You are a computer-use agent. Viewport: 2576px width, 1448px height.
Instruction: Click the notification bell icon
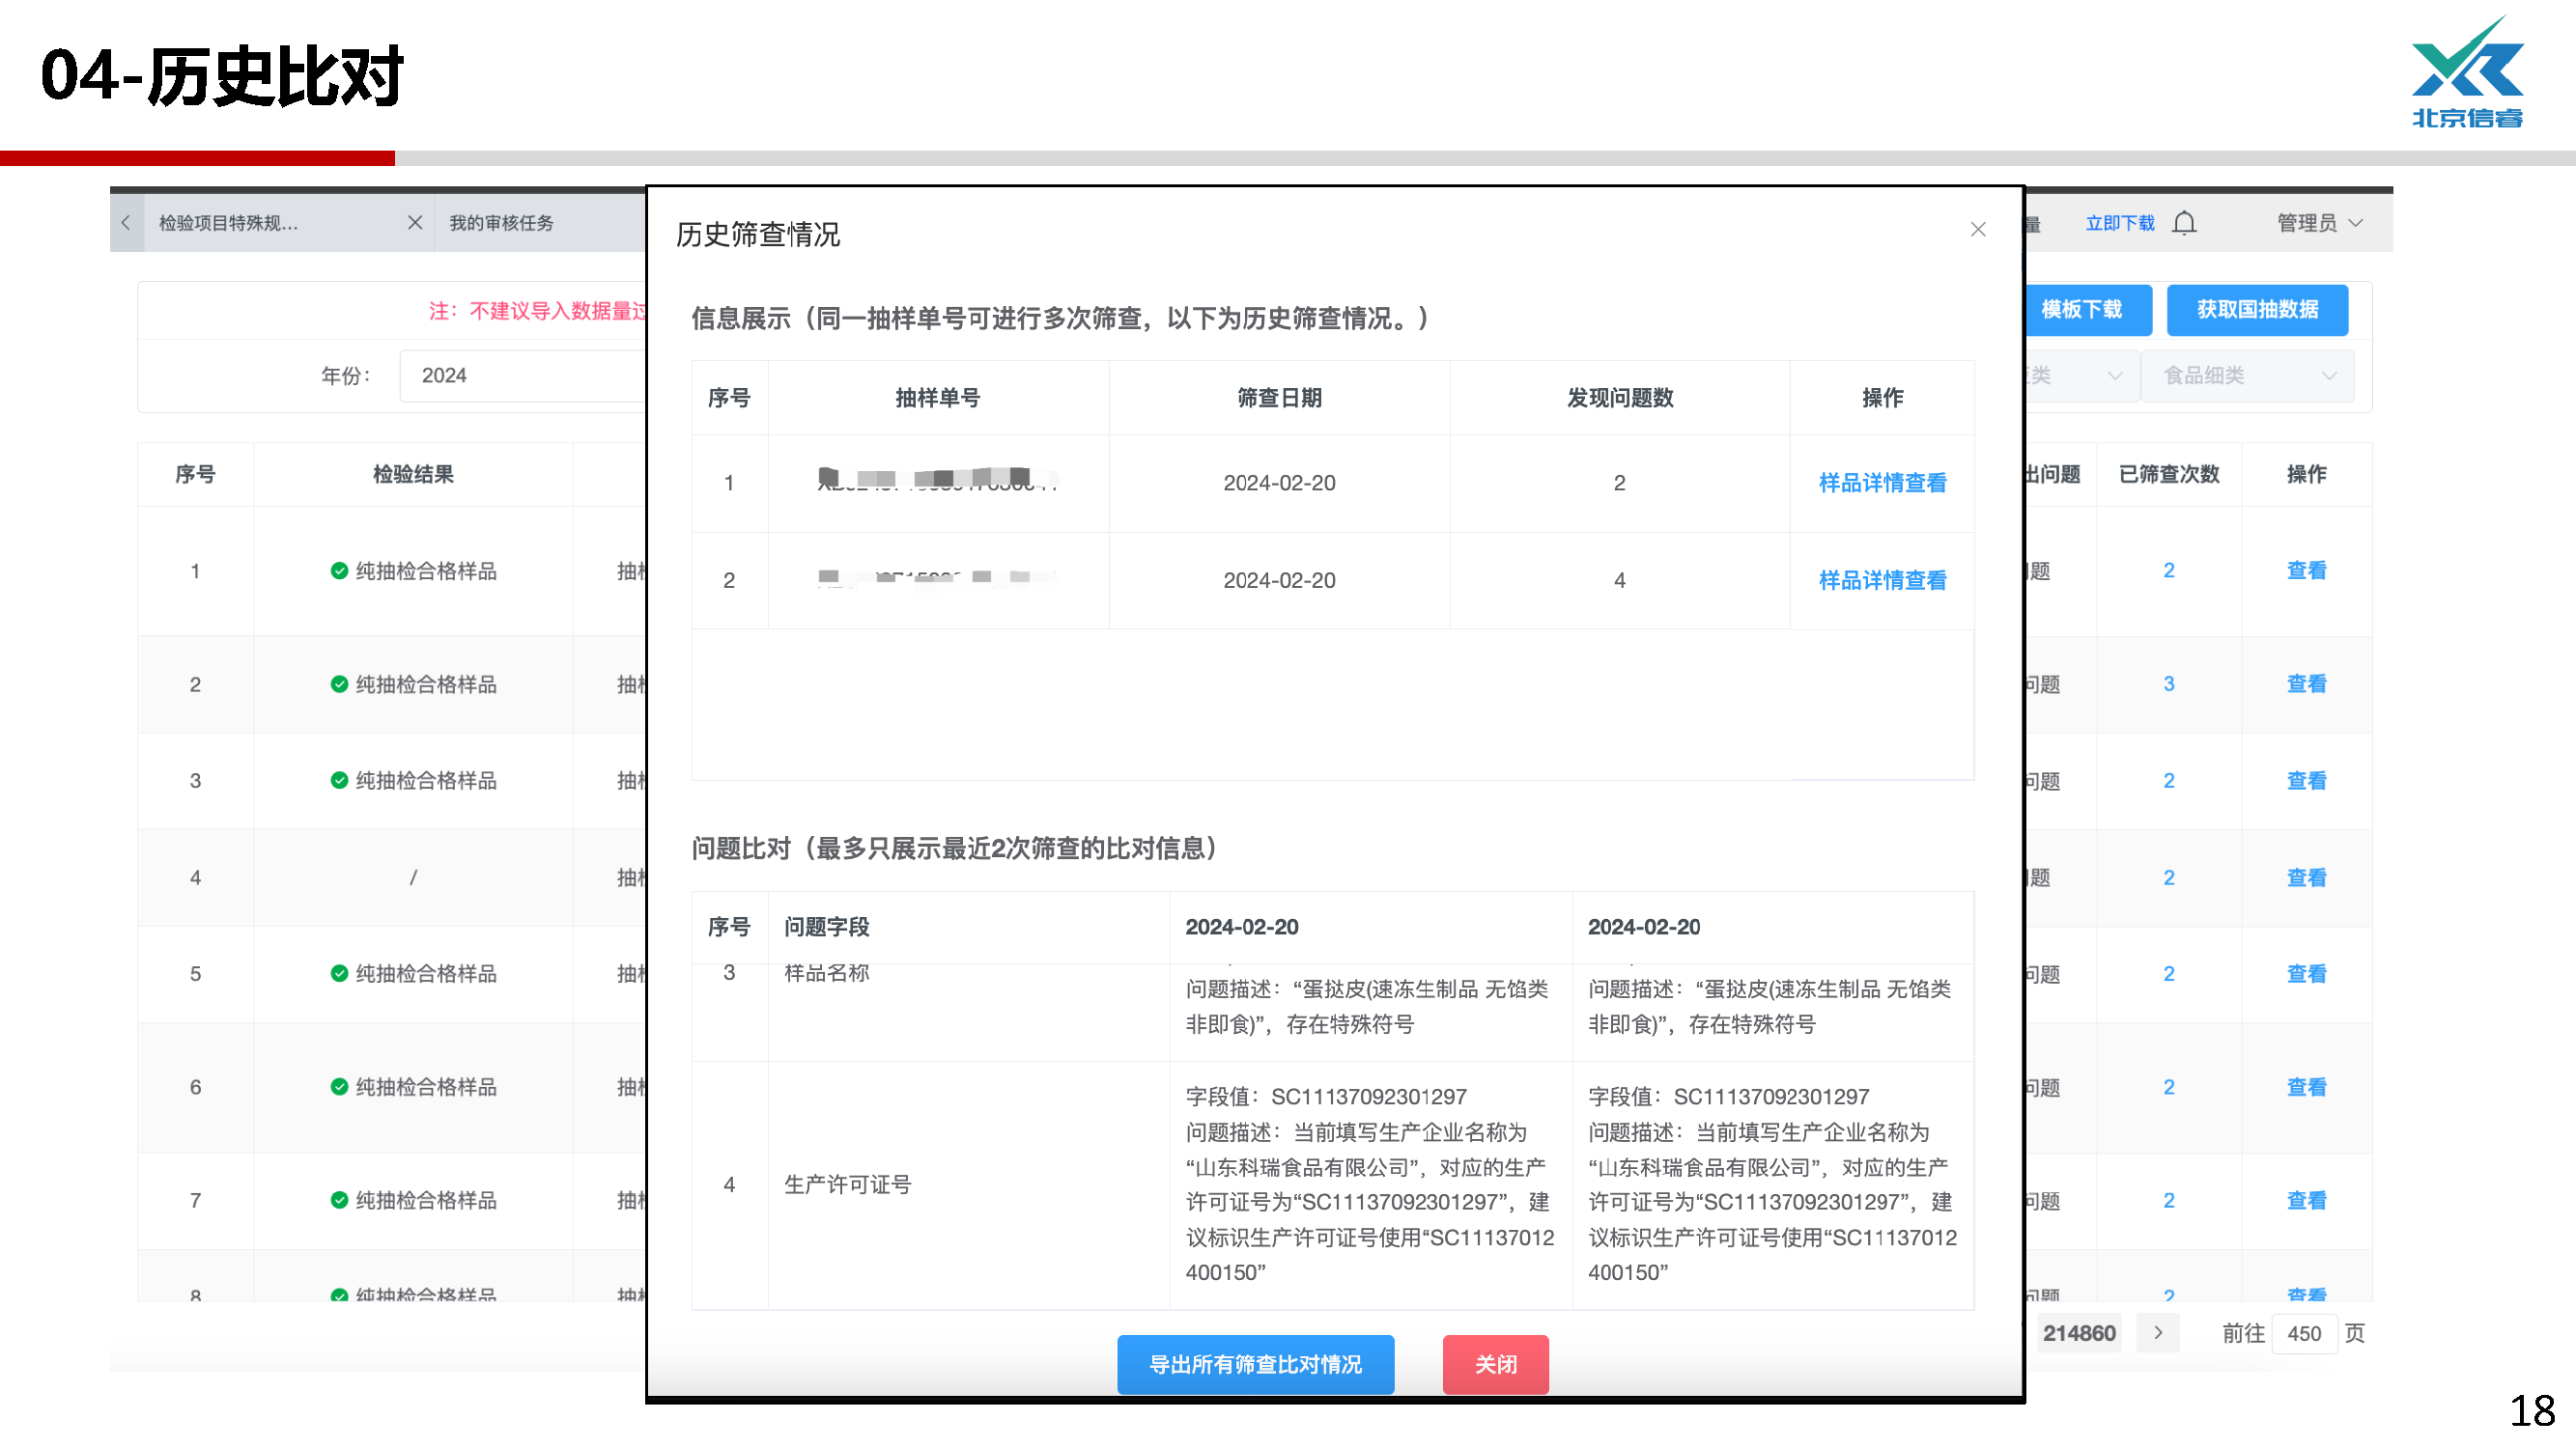(2184, 223)
